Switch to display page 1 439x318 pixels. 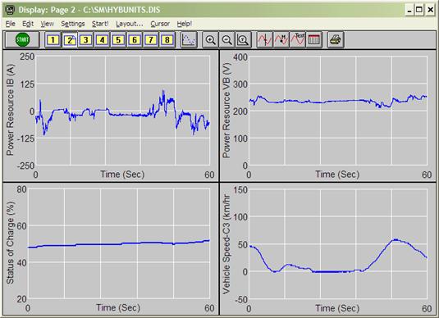tap(53, 40)
